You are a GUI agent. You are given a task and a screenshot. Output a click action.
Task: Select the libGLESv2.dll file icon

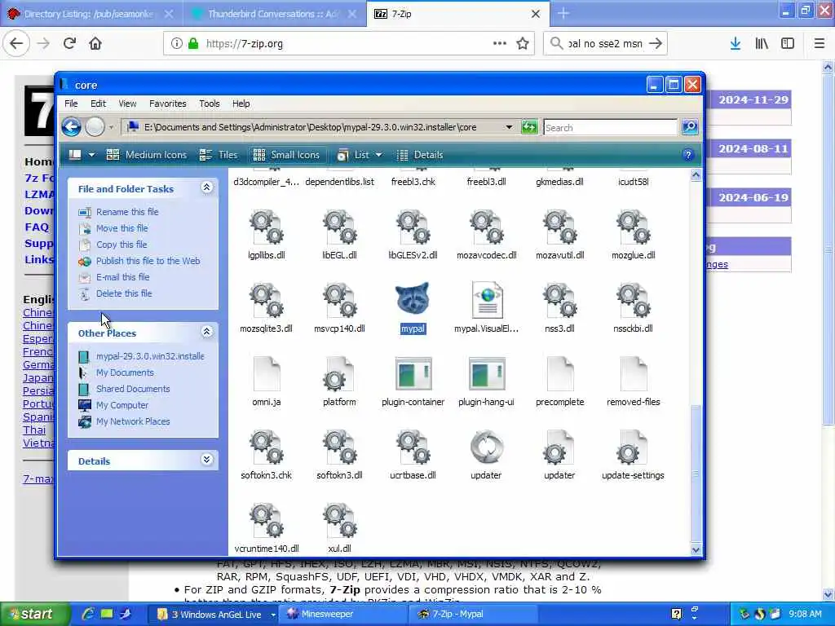point(413,227)
